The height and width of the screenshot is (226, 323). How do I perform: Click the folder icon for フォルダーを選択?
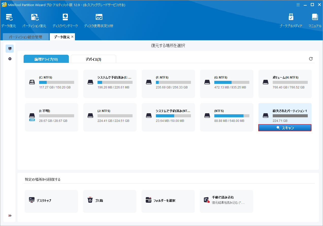click(149, 200)
